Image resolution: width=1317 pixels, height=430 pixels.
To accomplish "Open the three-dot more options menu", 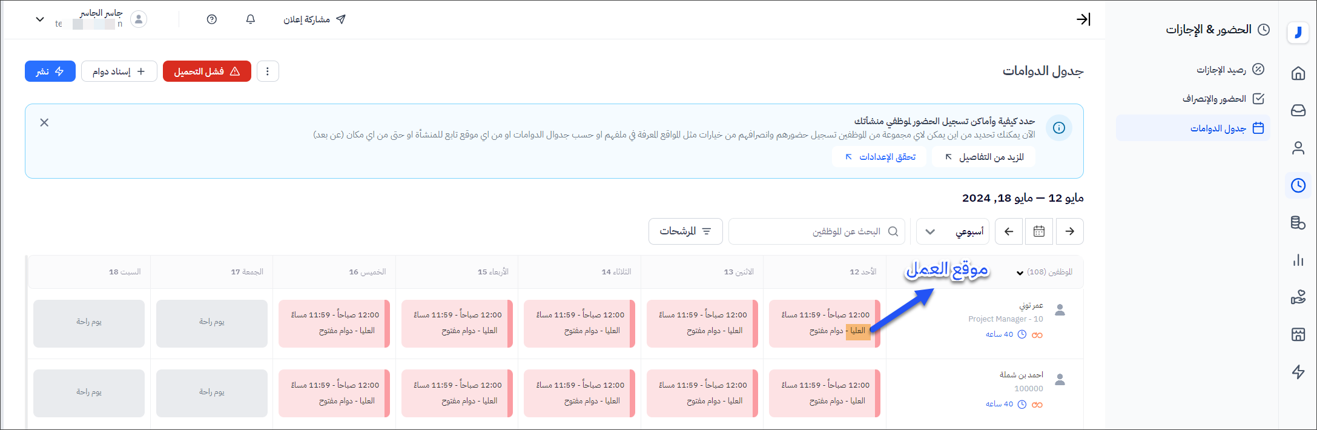I will pyautogui.click(x=268, y=71).
